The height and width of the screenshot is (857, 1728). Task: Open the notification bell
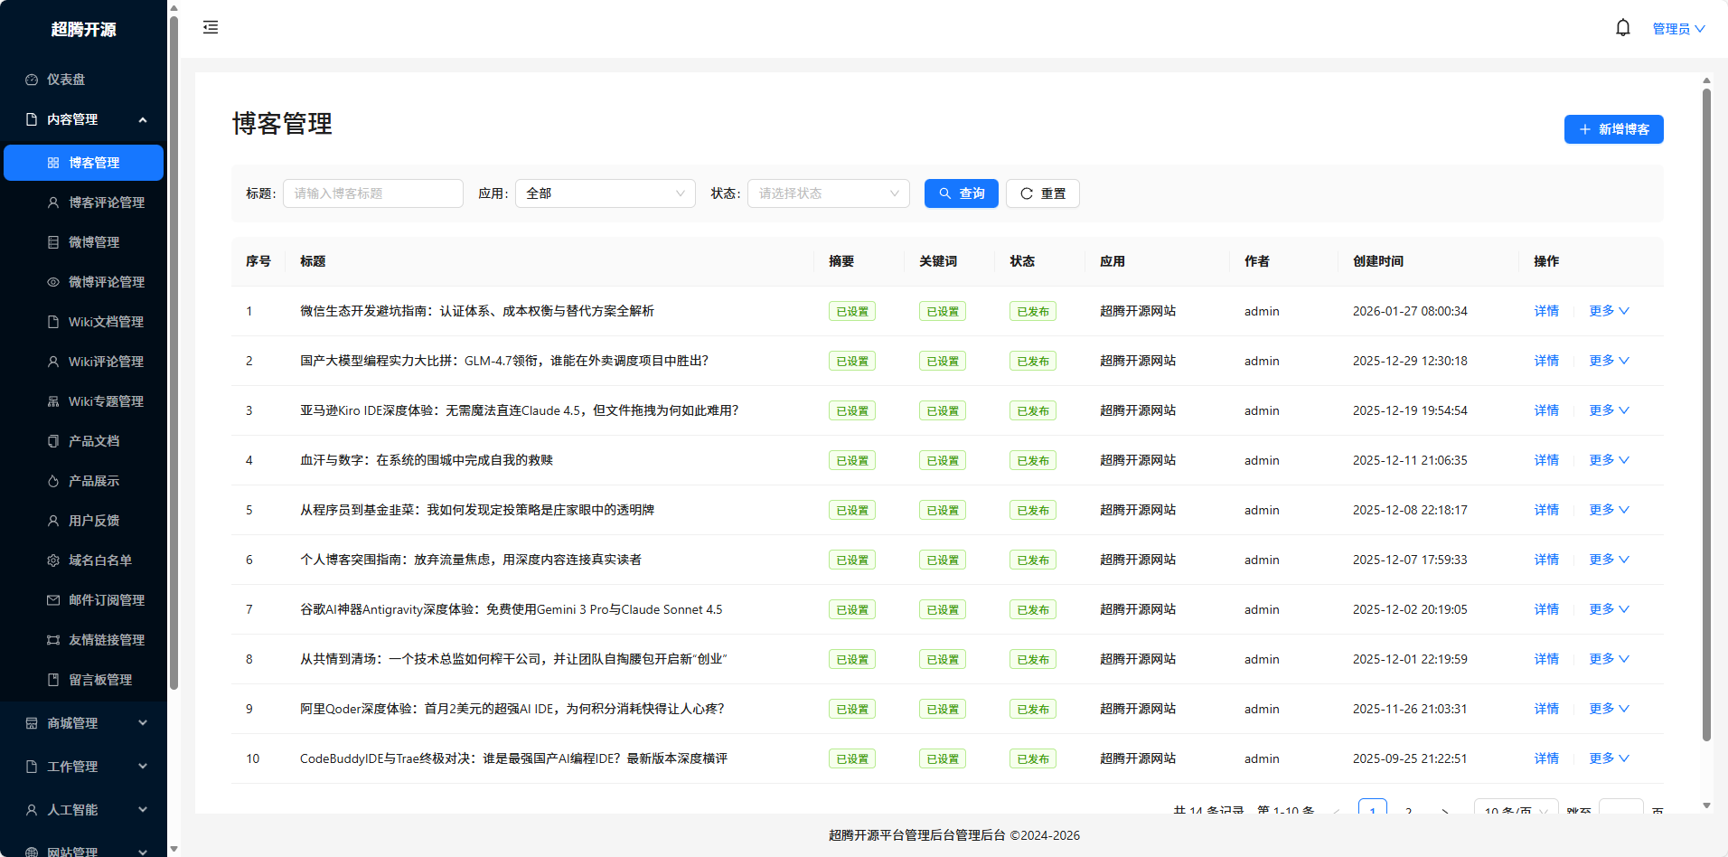tap(1622, 27)
